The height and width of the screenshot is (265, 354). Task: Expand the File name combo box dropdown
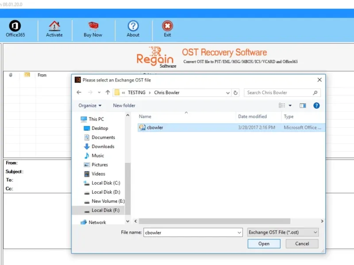239,233
